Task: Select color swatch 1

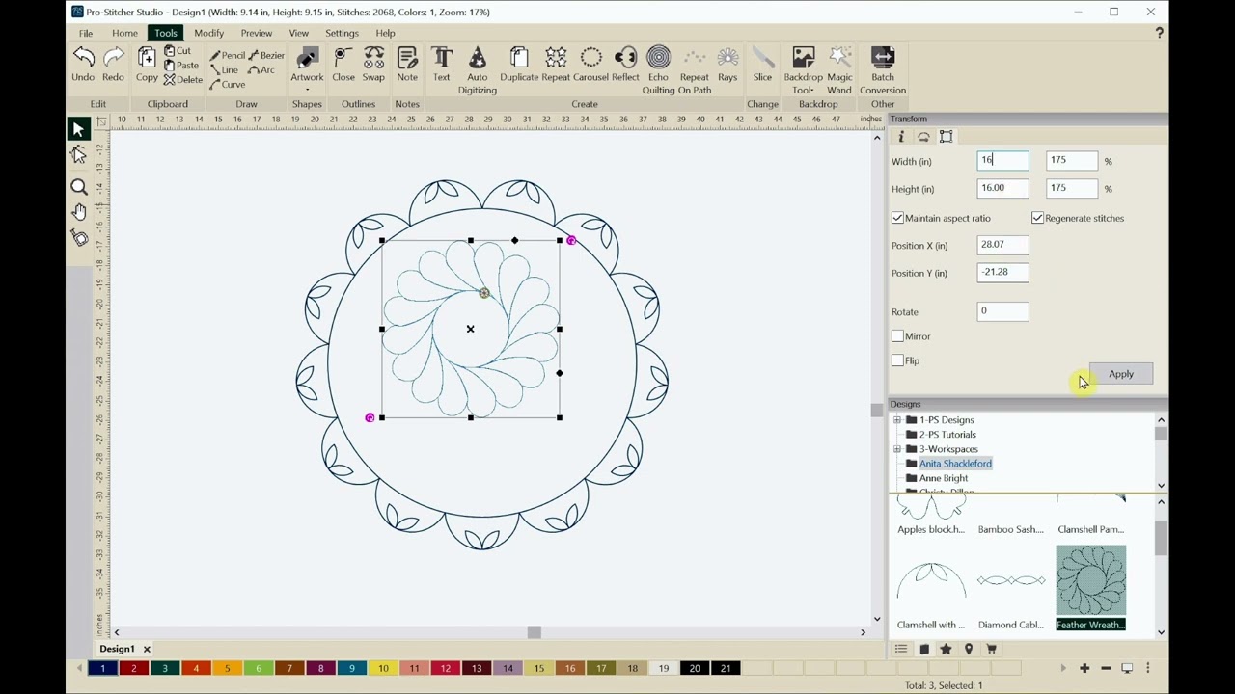Action: [103, 668]
